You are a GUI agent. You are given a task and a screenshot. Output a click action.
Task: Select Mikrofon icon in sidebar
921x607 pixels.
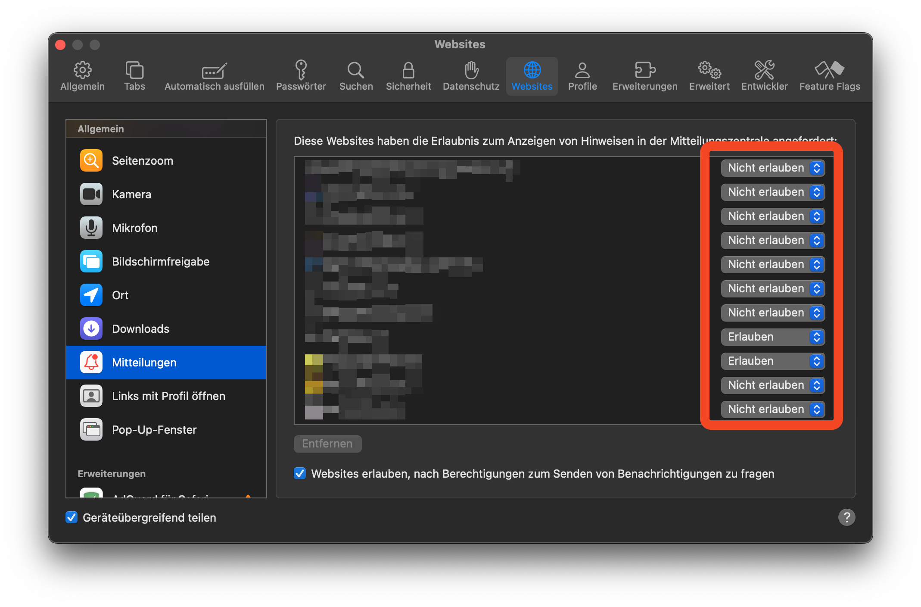tap(91, 228)
